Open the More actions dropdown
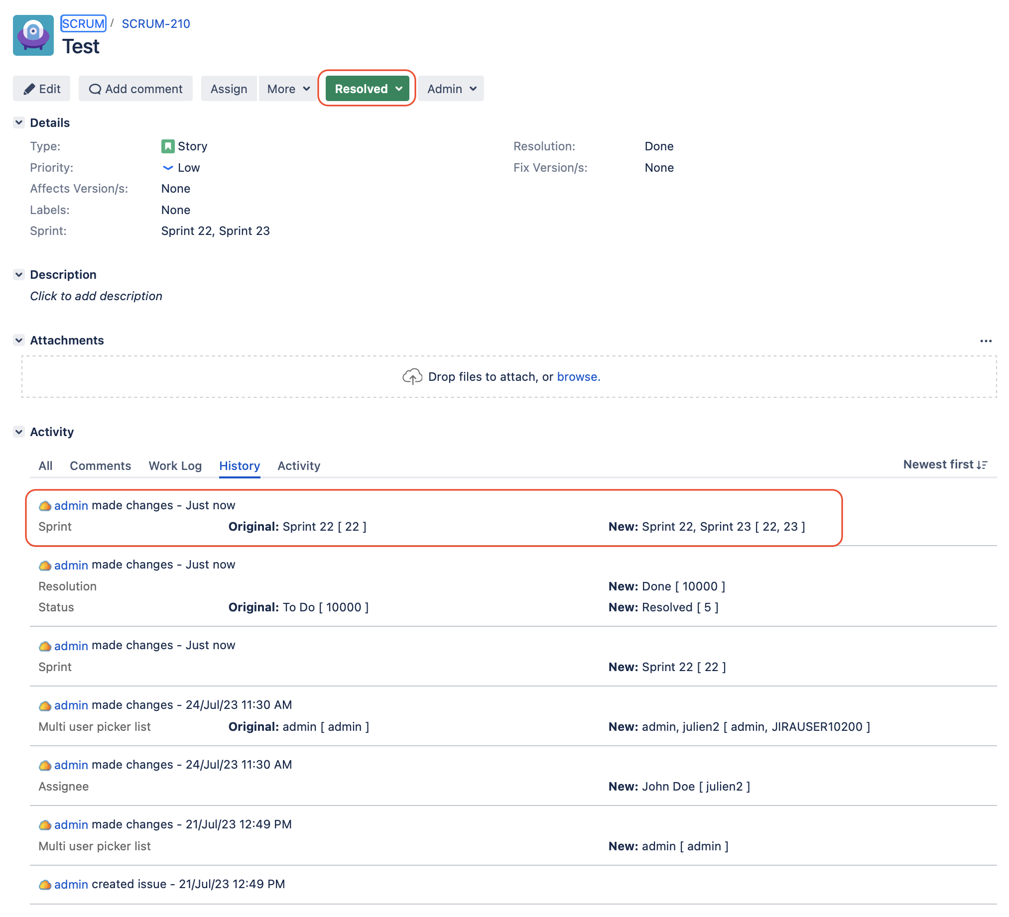Viewport: 1009px width, 917px height. tap(288, 89)
